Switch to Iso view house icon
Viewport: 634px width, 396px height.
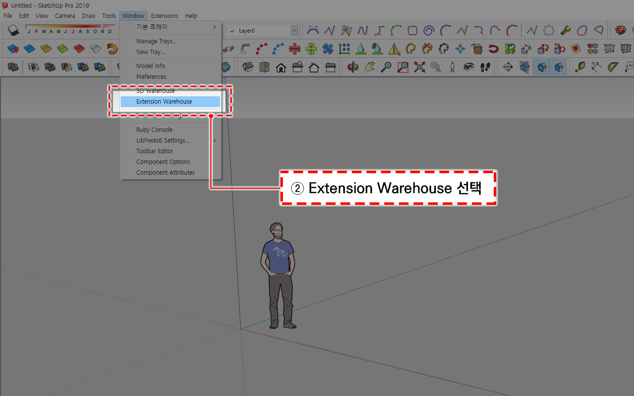click(248, 67)
